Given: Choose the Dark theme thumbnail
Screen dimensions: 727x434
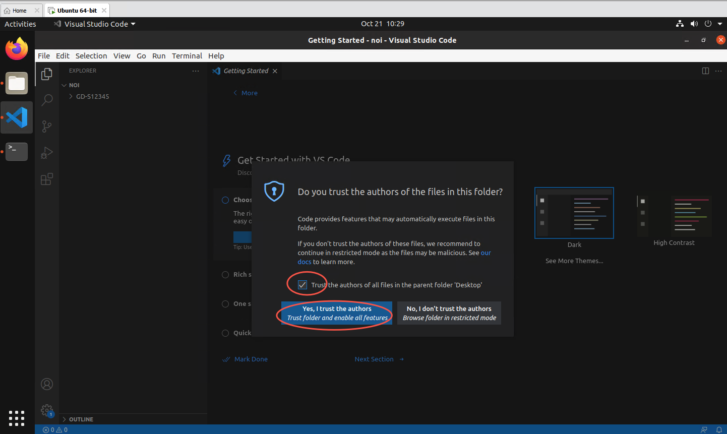Looking at the screenshot, I should (x=574, y=213).
